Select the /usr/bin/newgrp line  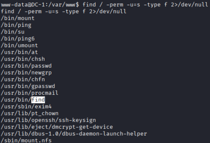click(22, 72)
